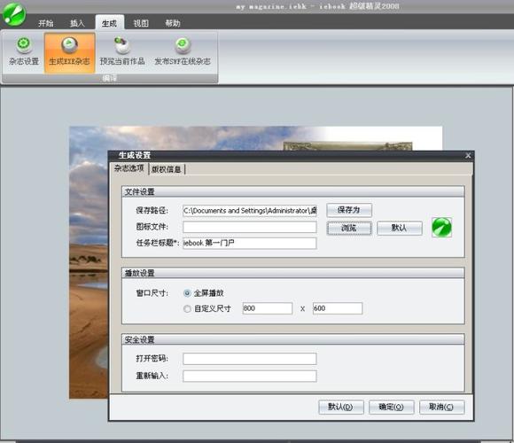514x443 pixels.
Task: Click the 打开密码 password field
Action: (x=250, y=359)
